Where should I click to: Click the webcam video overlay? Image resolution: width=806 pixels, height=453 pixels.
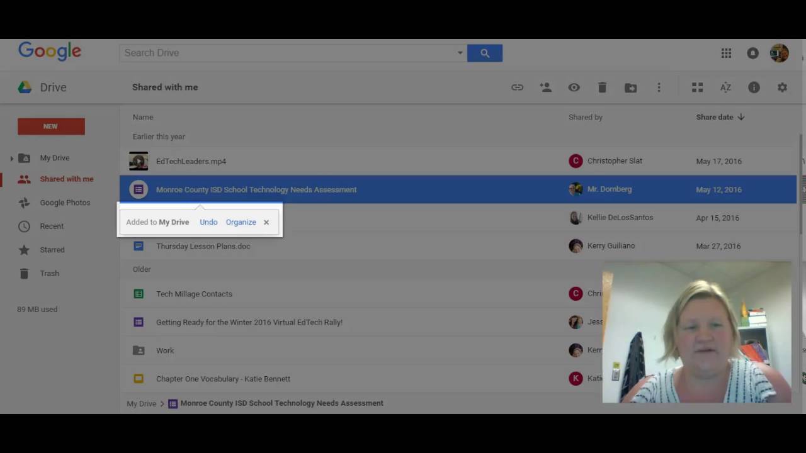pyautogui.click(x=696, y=332)
